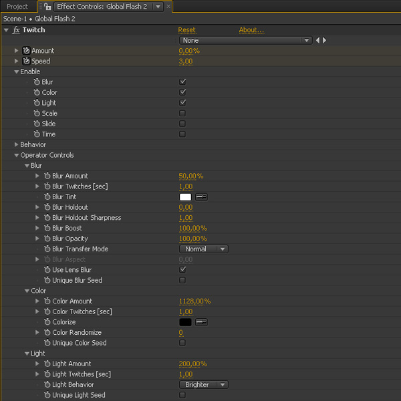Viewport: 401px width, 401px height.
Task: Collapse the Color operator group
Action: click(27, 291)
